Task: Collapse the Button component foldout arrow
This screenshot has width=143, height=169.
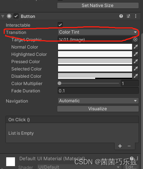Action: click(x=3, y=16)
